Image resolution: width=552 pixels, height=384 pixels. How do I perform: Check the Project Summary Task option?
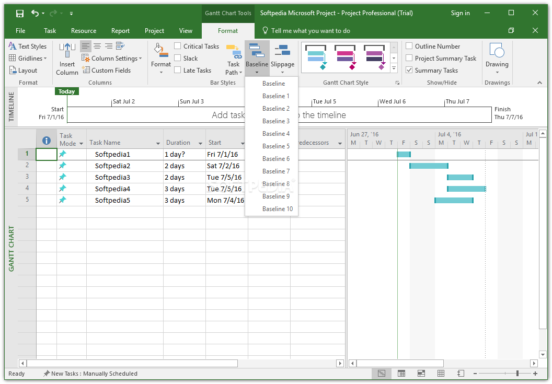409,57
